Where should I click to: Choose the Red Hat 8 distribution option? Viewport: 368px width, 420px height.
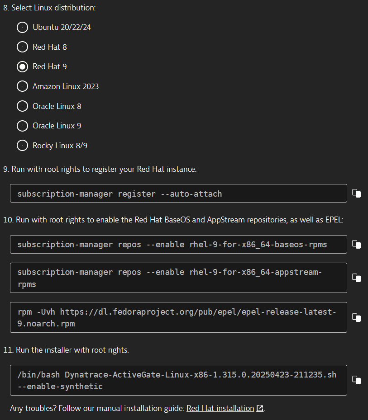pos(22,47)
